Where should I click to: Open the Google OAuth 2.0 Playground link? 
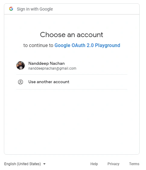click(87, 45)
